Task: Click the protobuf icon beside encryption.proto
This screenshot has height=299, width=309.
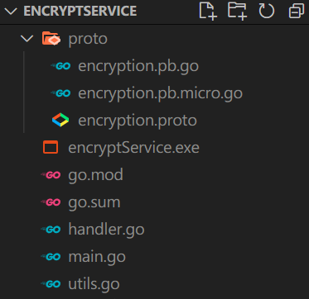Action: pos(60,121)
